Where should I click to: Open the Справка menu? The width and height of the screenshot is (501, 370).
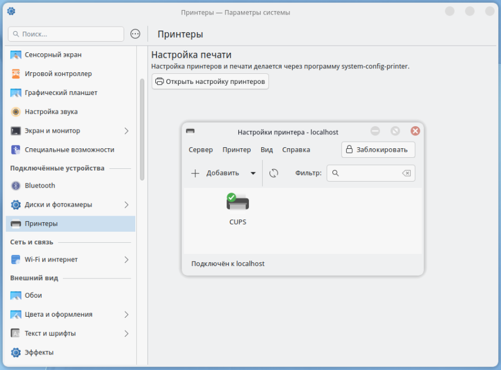coord(296,149)
